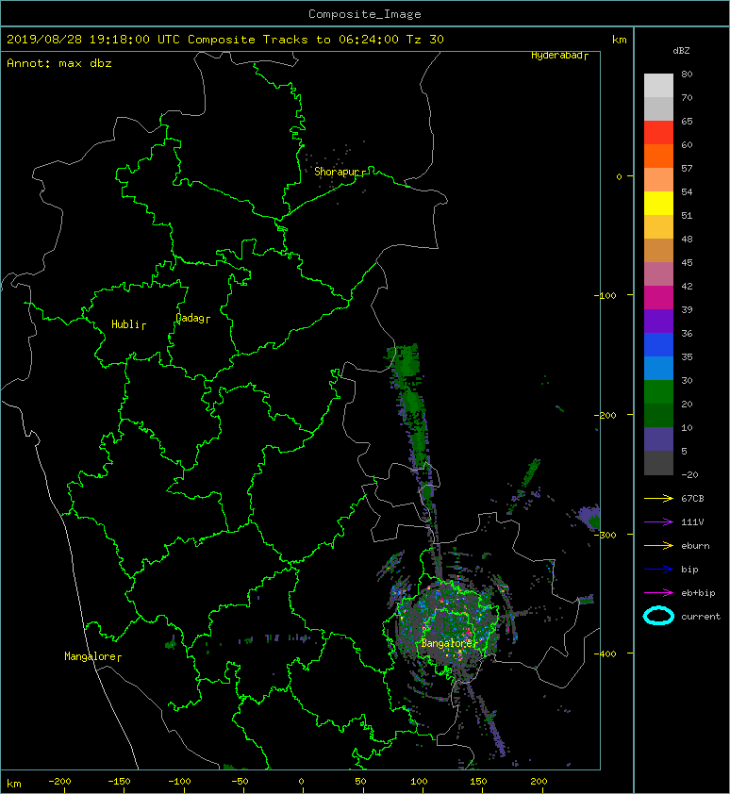Click the Gadag city label
This screenshot has height=794, width=730.
(x=190, y=318)
